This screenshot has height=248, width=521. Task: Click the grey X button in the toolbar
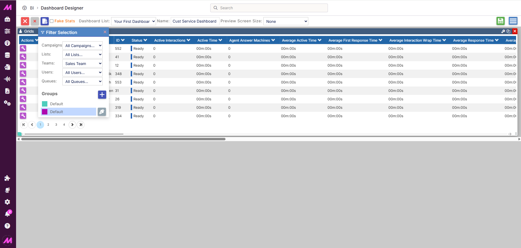[x=35, y=21]
